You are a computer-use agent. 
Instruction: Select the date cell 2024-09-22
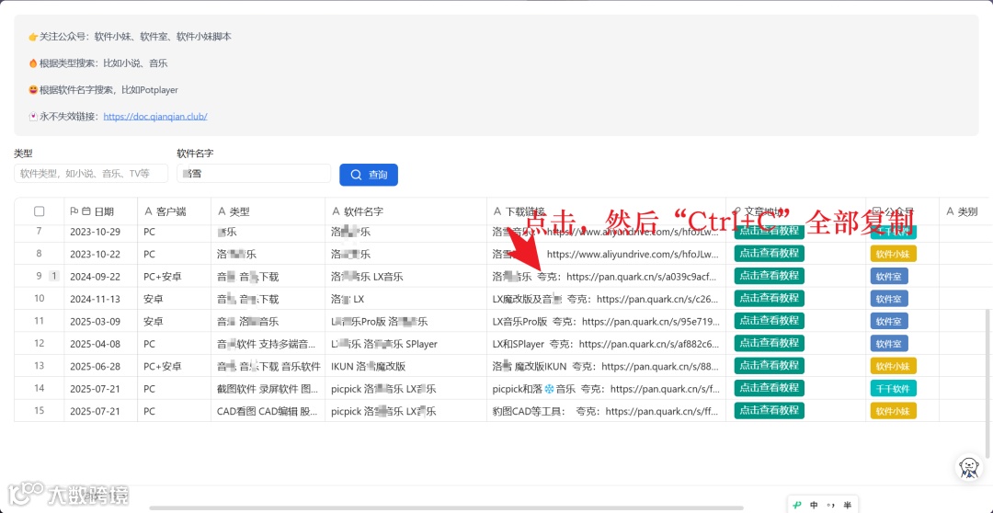click(101, 276)
